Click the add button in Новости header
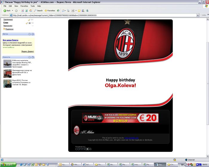This screenshot has width=209, height=167. [30, 57]
